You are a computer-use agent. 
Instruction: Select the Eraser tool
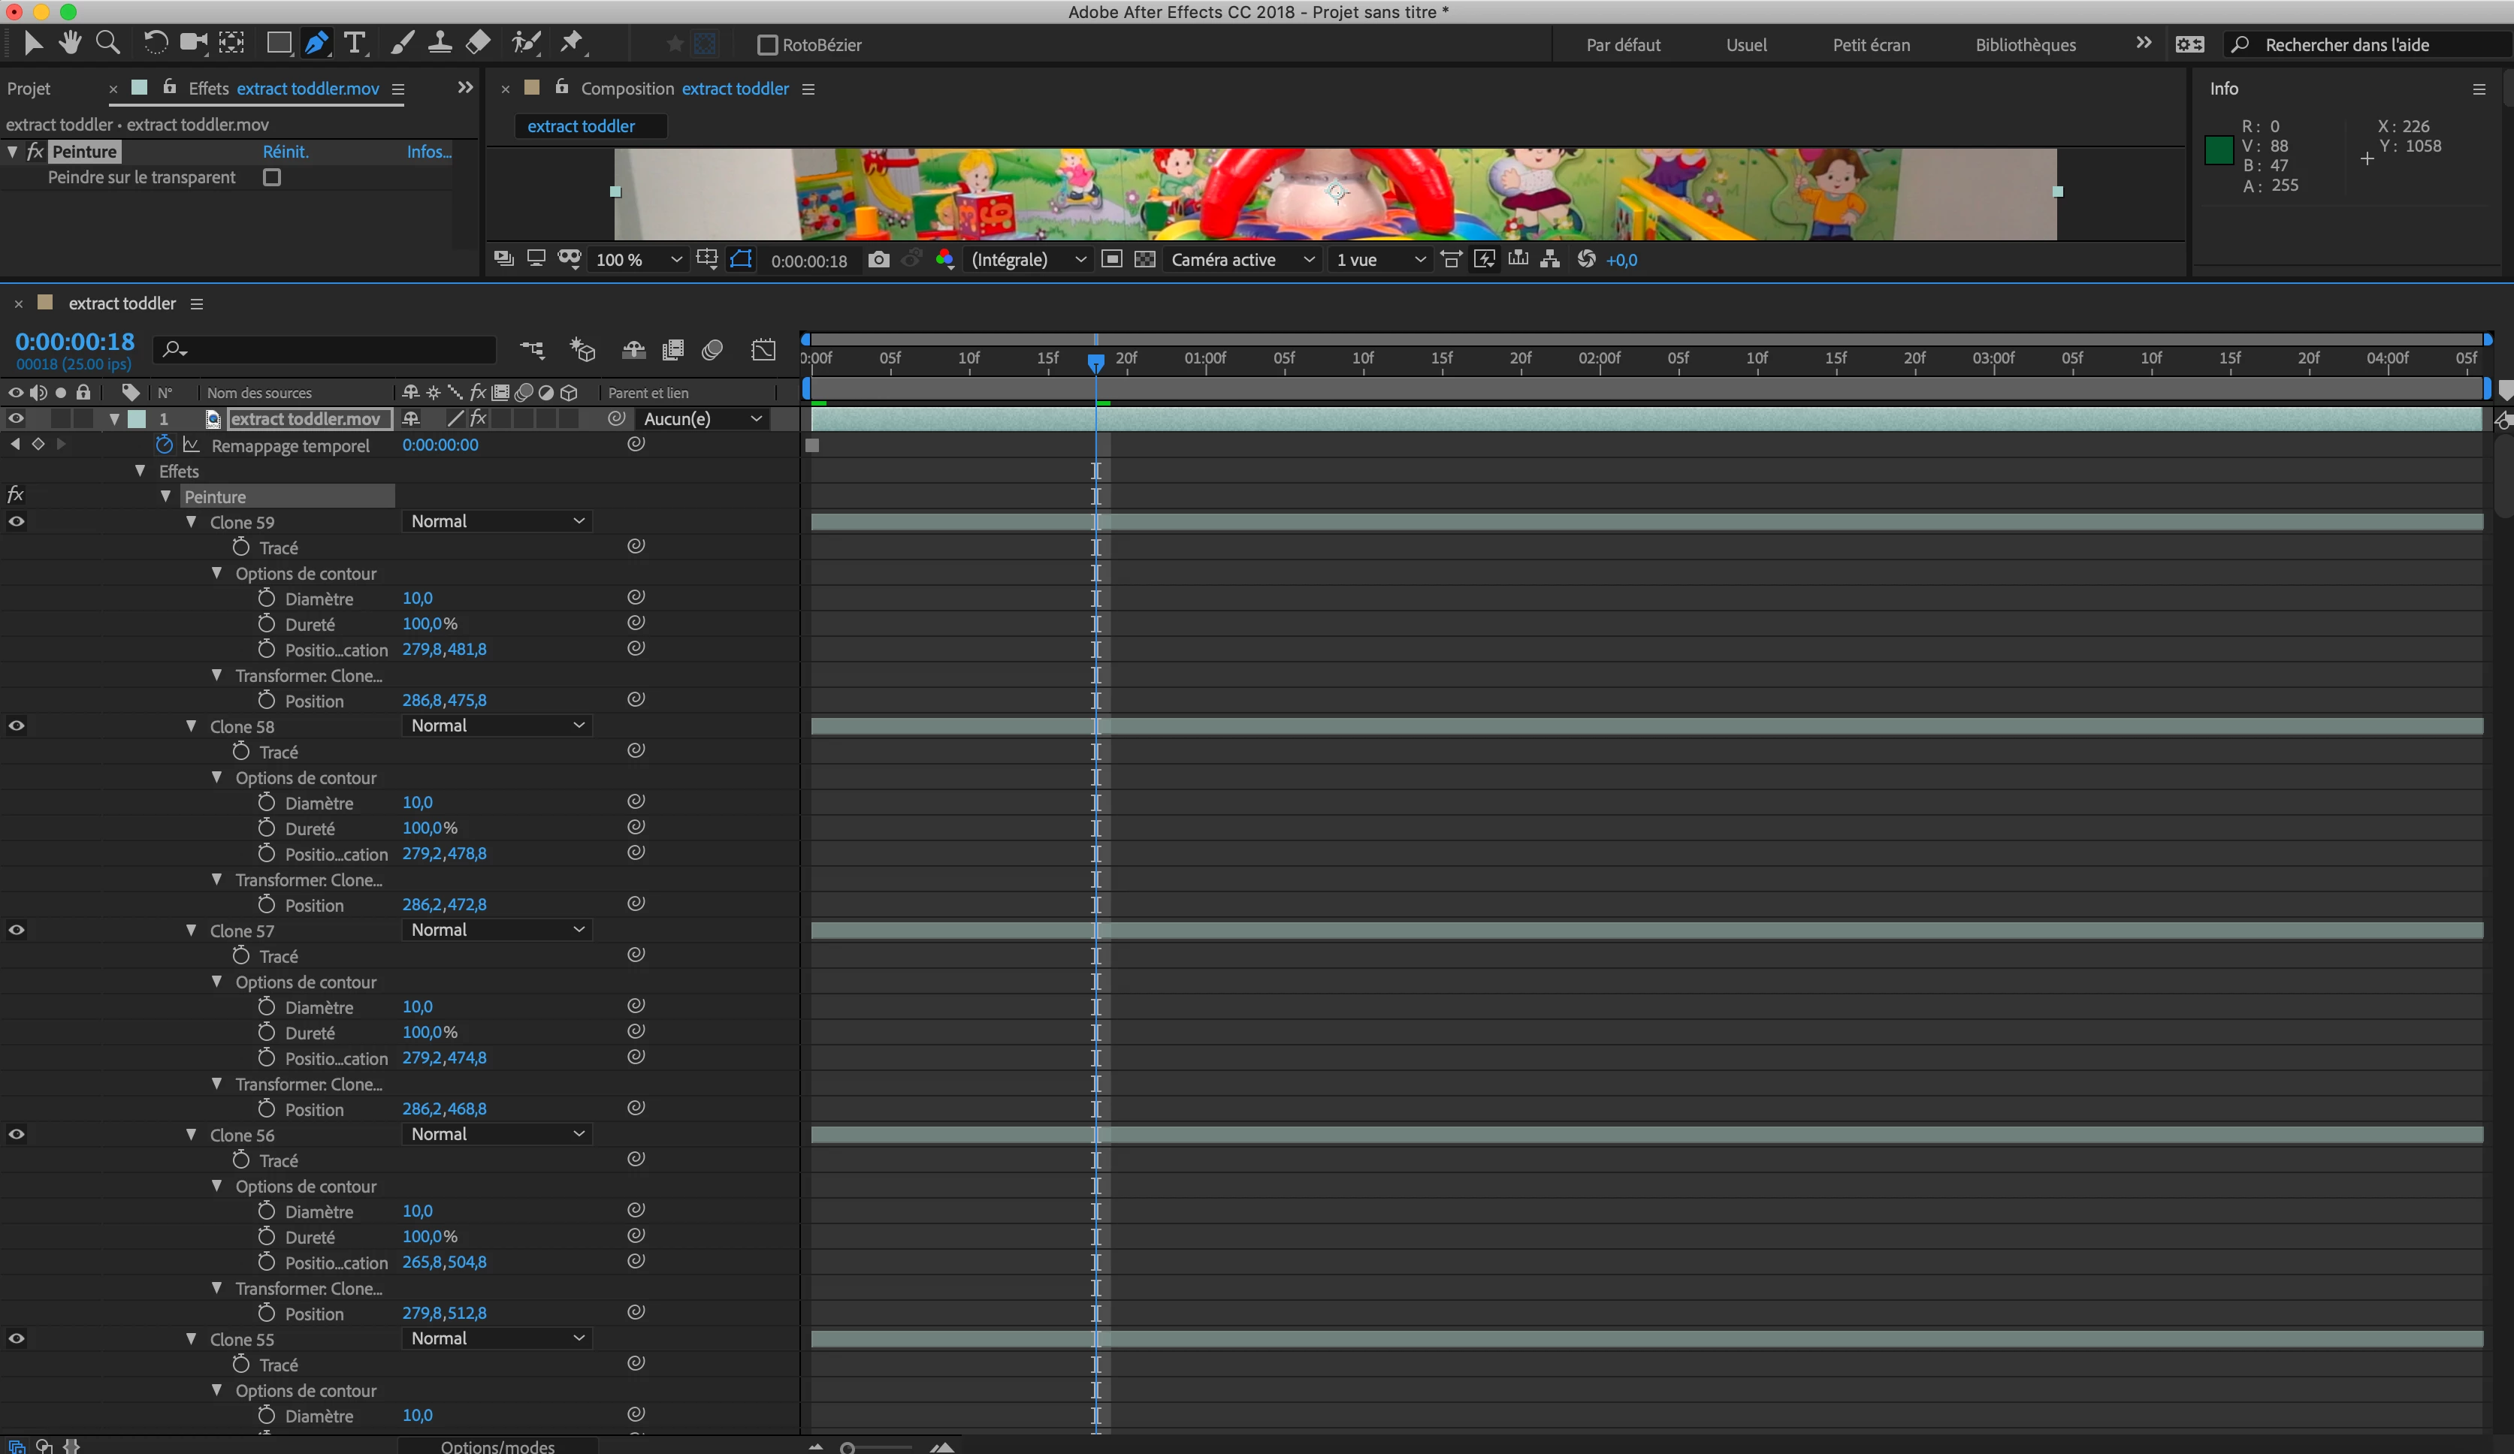click(478, 43)
